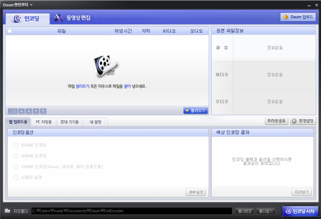This screenshot has width=321, height=219.
Task: Switch to the 인코딩 tab
Action: (28, 19)
